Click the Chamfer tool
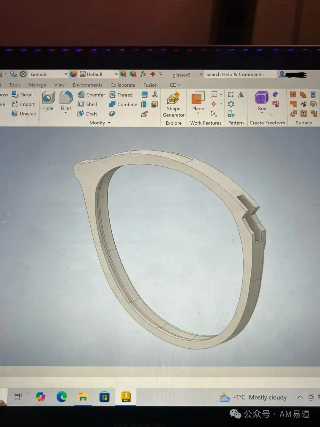Screen dimensions: 320x427 (91, 95)
